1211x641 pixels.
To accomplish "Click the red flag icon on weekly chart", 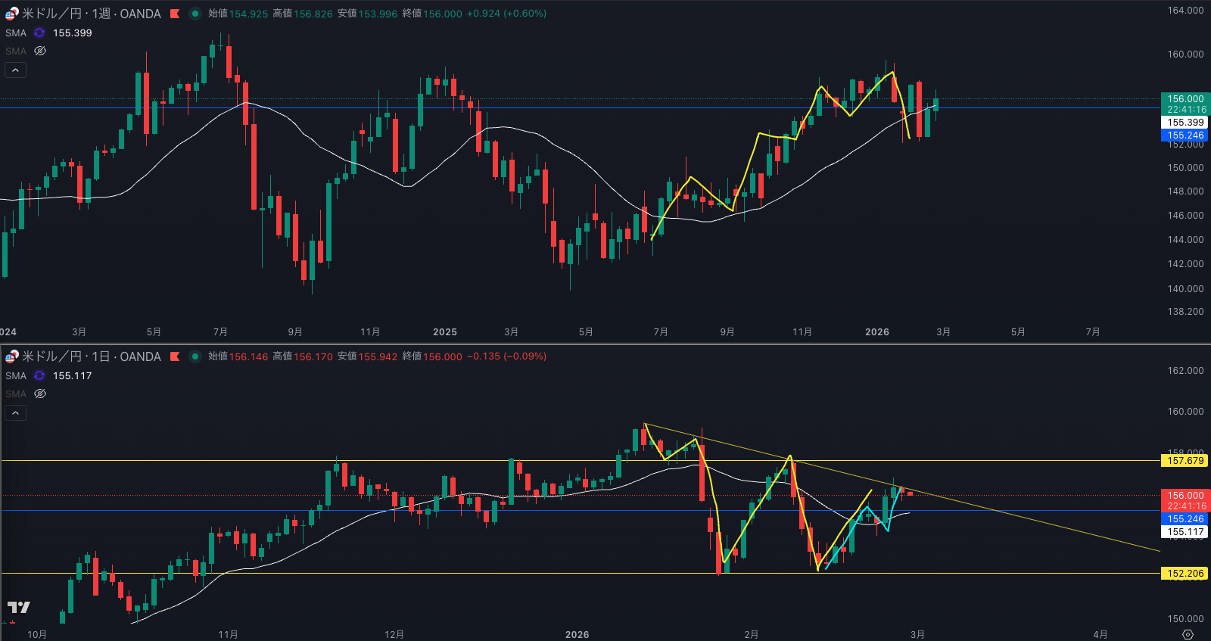I will [175, 14].
